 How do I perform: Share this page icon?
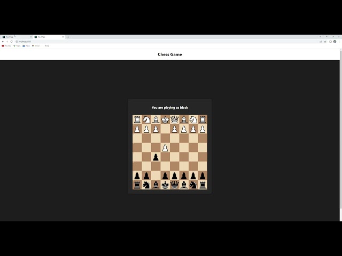321,42
